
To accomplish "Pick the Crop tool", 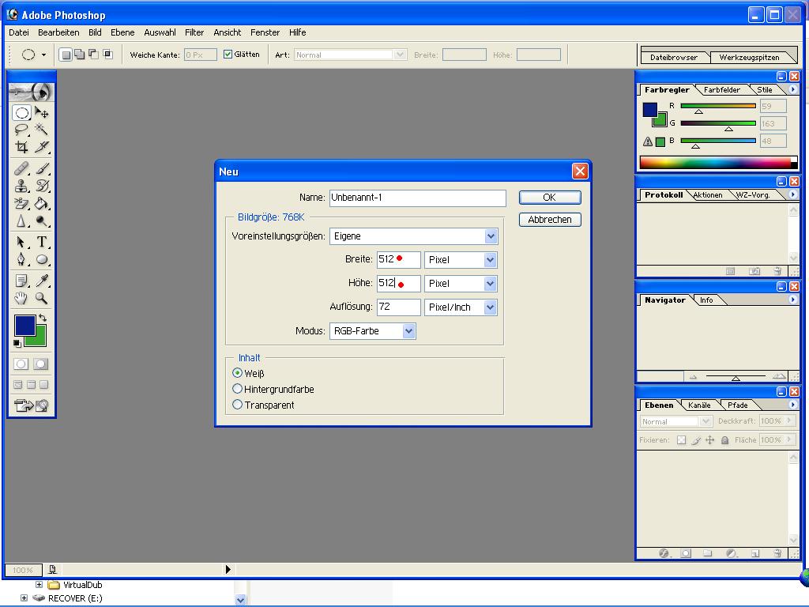I will (x=21, y=147).
